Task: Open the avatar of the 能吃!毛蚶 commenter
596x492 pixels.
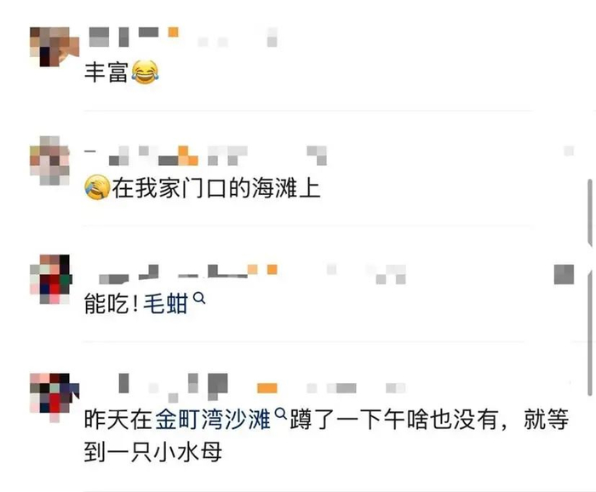Action: (51, 279)
